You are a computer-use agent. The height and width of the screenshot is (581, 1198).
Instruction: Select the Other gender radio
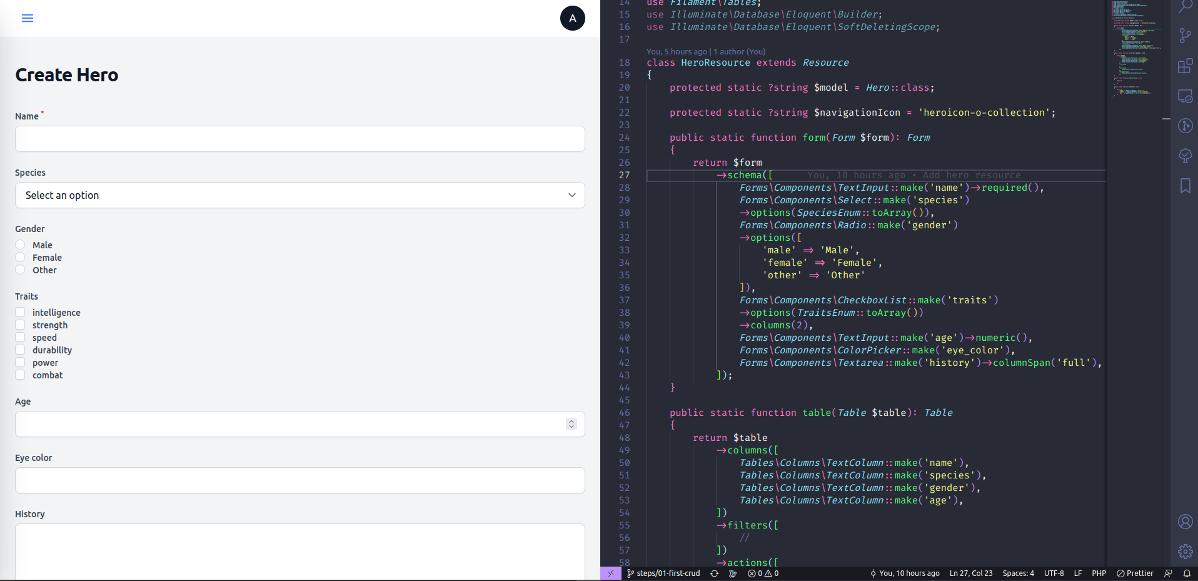click(x=20, y=270)
